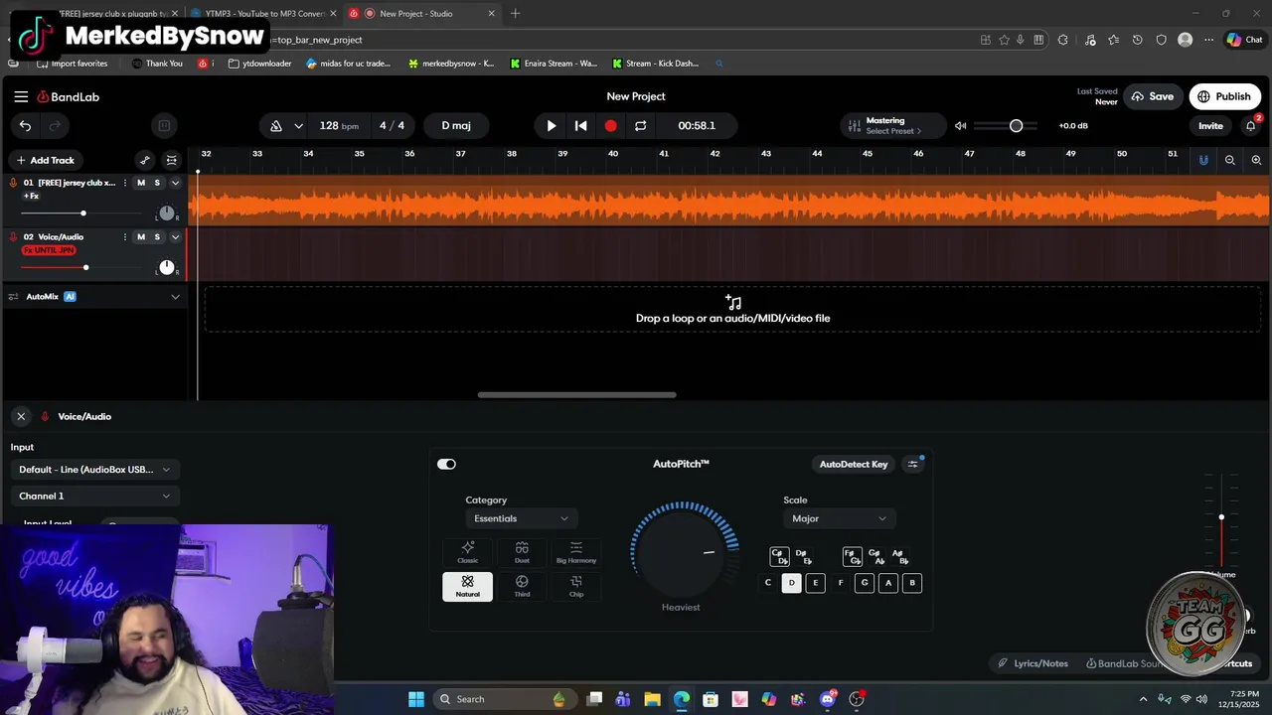Click the BandLab logo
The width and height of the screenshot is (1272, 715).
pos(69,96)
